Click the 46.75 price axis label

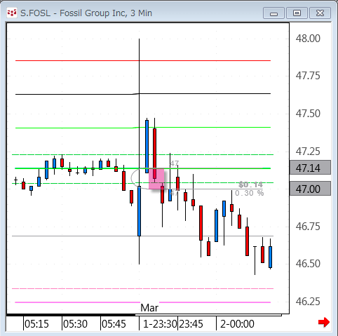[x=308, y=227]
